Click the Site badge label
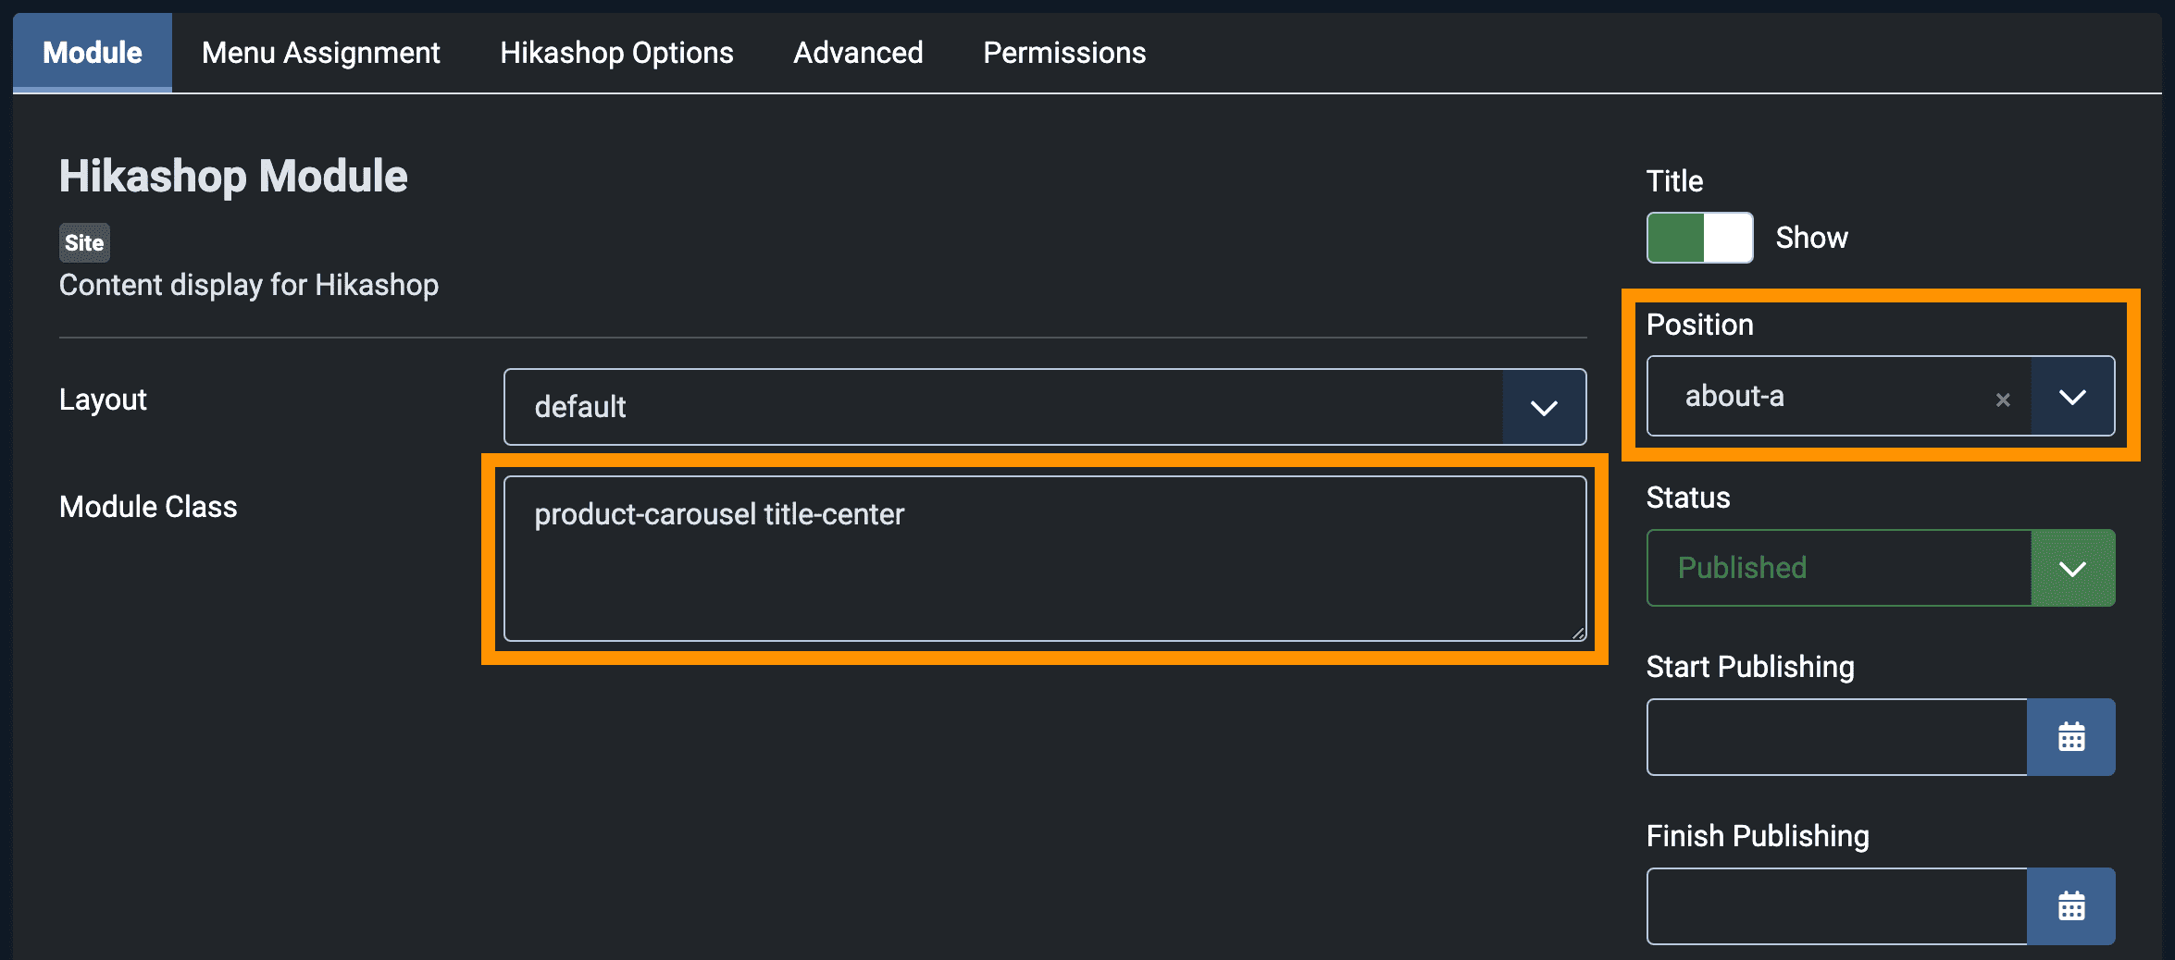Viewport: 2175px width, 960px height. point(84,242)
